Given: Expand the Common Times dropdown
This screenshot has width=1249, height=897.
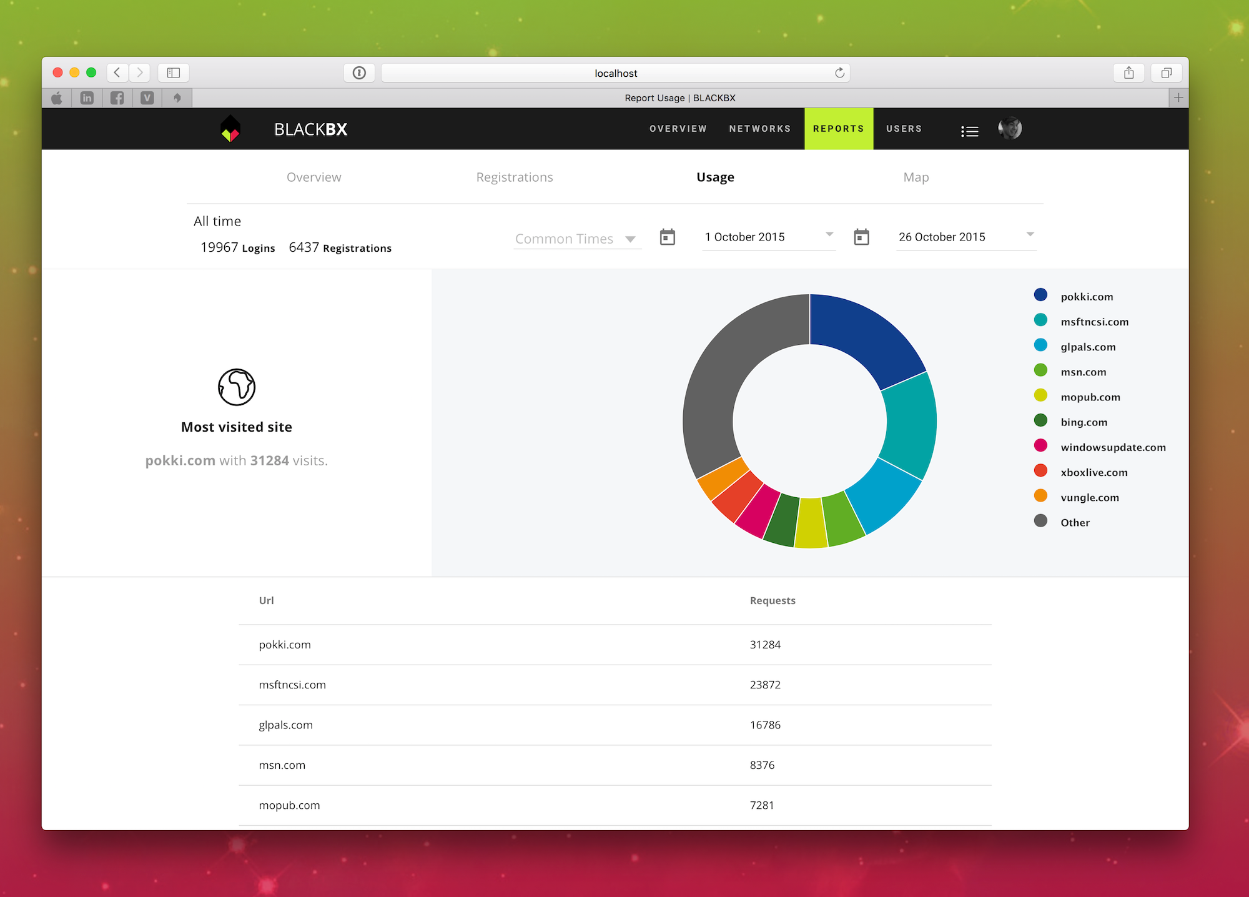Looking at the screenshot, I should pyautogui.click(x=576, y=239).
